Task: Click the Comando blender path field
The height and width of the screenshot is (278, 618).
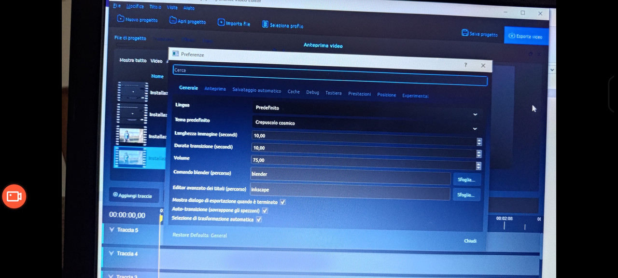Action: [x=350, y=176]
